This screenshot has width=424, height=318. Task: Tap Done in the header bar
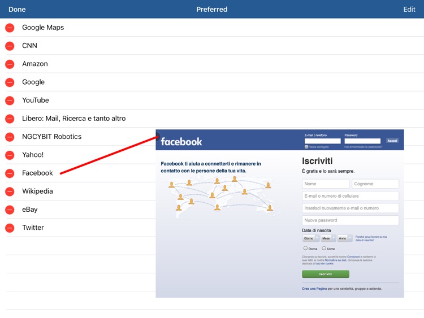(17, 10)
